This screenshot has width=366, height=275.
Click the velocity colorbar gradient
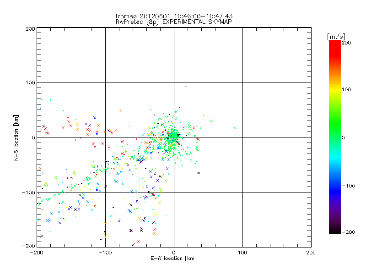click(335, 137)
